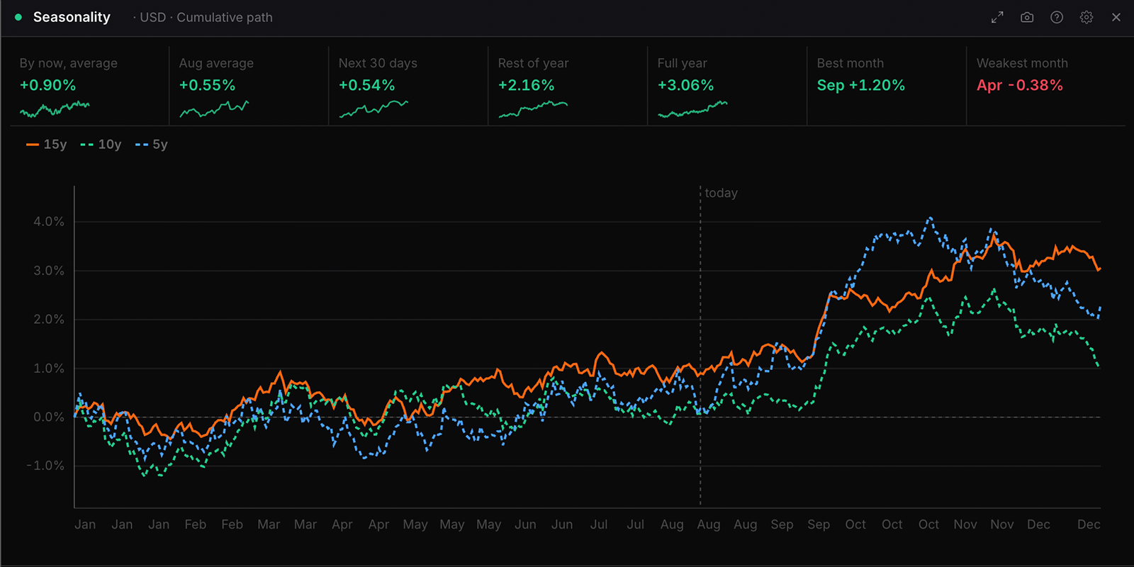Toggle the 5y series in the legend
This screenshot has width=1134, height=567.
(x=151, y=145)
